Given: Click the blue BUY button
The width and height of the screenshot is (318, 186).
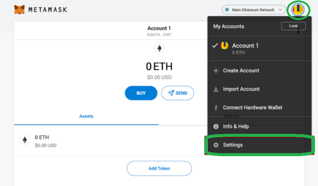Looking at the screenshot, I should 141,93.
